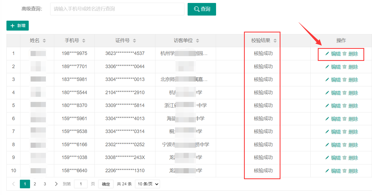
Task: Switch to page 3
Action: pyautogui.click(x=45, y=184)
